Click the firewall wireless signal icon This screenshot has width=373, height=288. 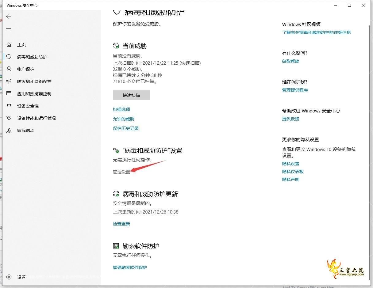click(9, 81)
